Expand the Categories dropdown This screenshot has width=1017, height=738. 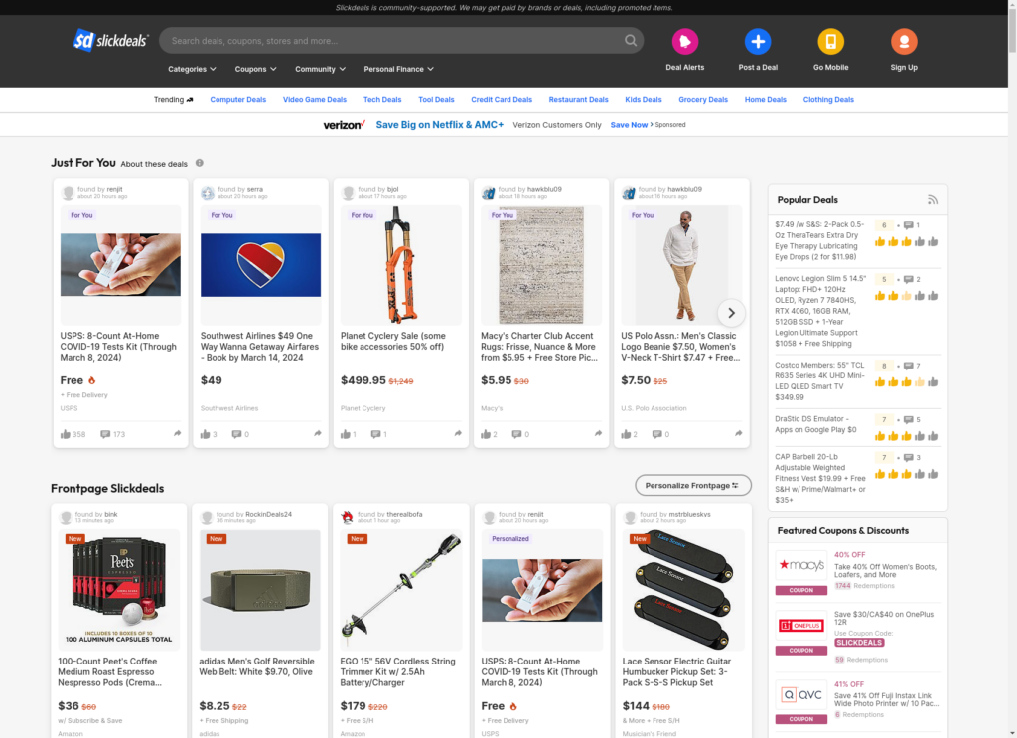[192, 69]
